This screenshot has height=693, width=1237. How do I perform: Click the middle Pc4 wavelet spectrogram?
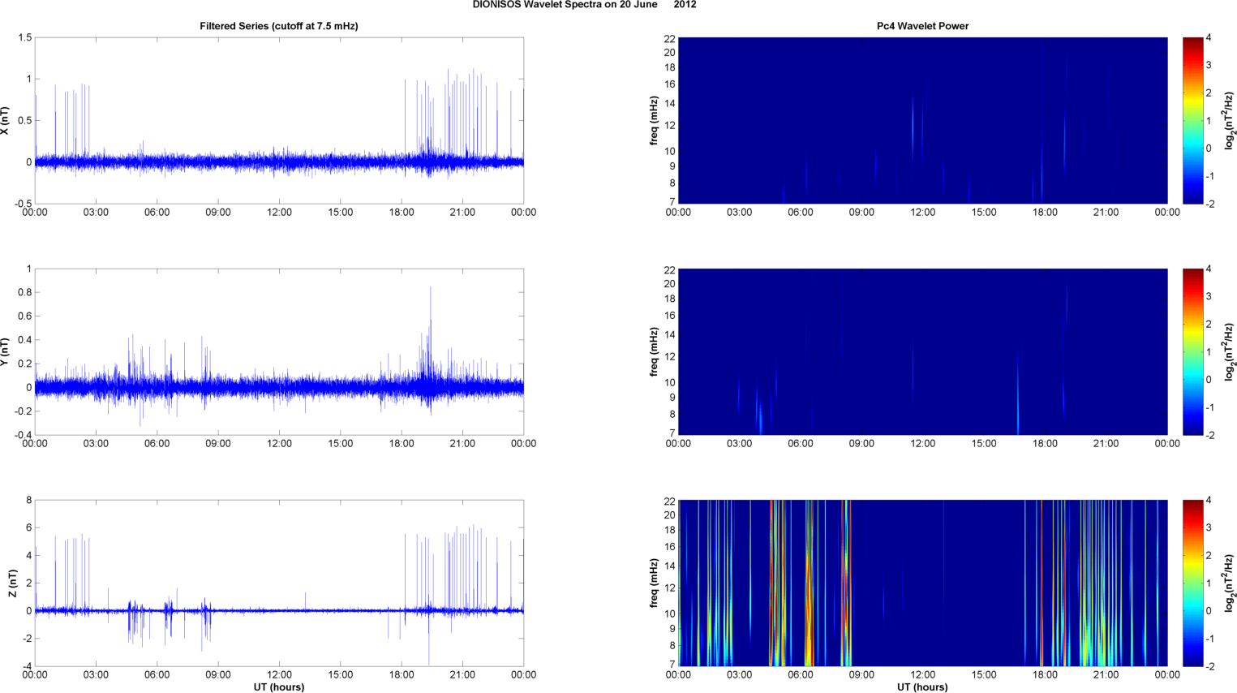[x=922, y=351]
